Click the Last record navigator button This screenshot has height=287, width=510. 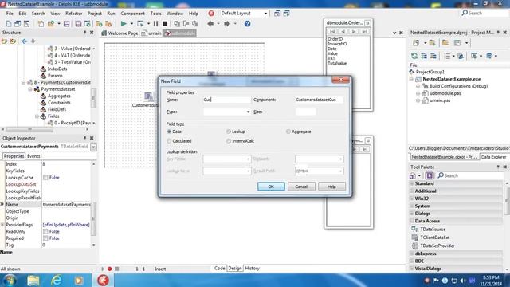pos(365,32)
